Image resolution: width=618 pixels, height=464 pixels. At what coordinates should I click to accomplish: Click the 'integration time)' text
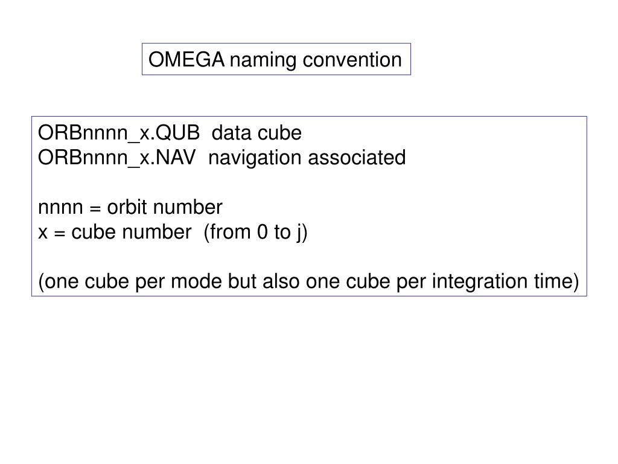click(x=506, y=282)
